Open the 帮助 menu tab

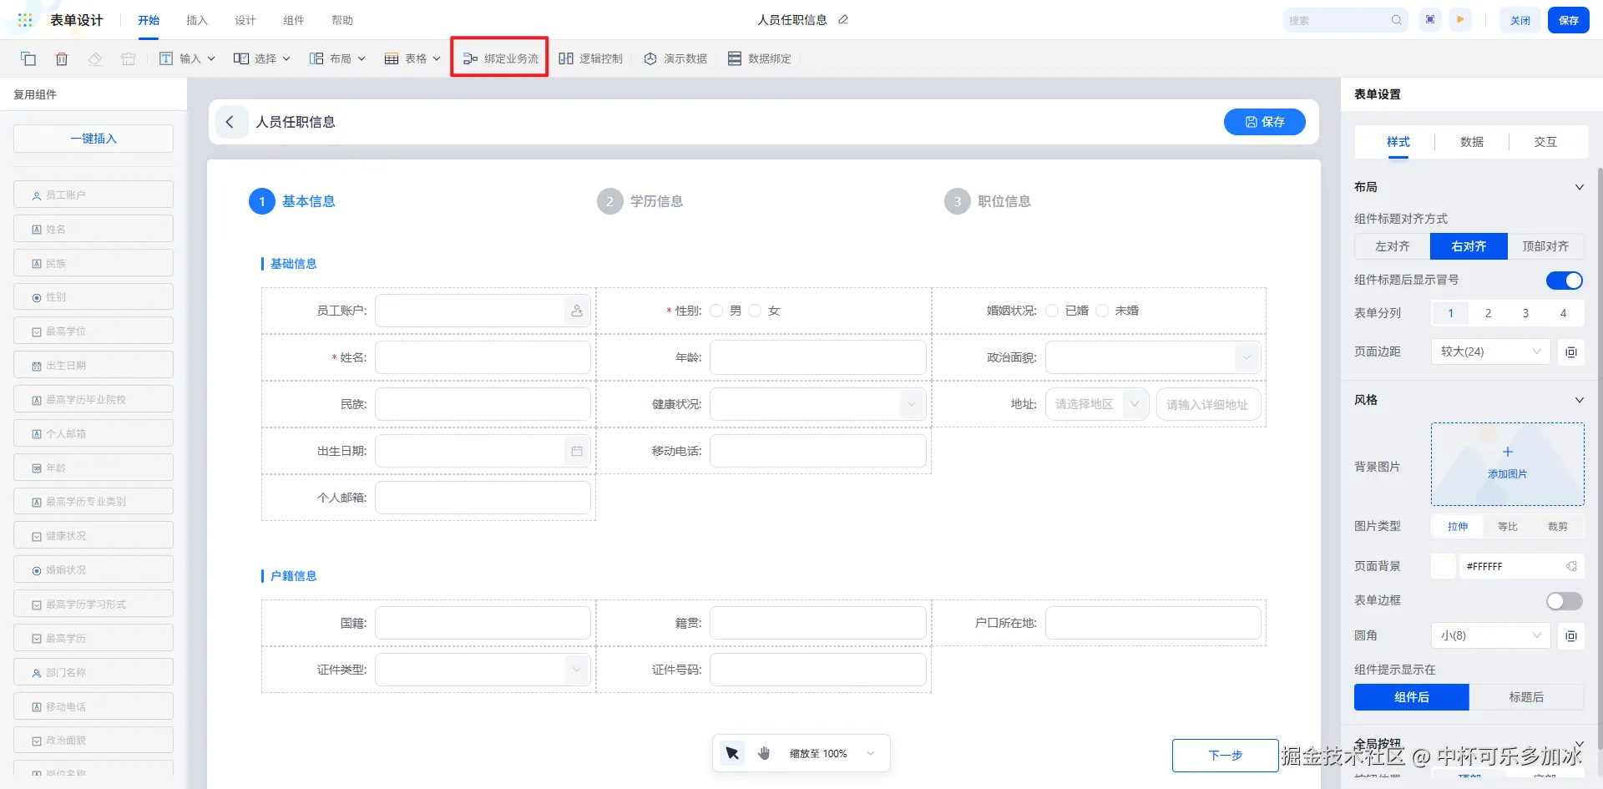[x=342, y=20]
